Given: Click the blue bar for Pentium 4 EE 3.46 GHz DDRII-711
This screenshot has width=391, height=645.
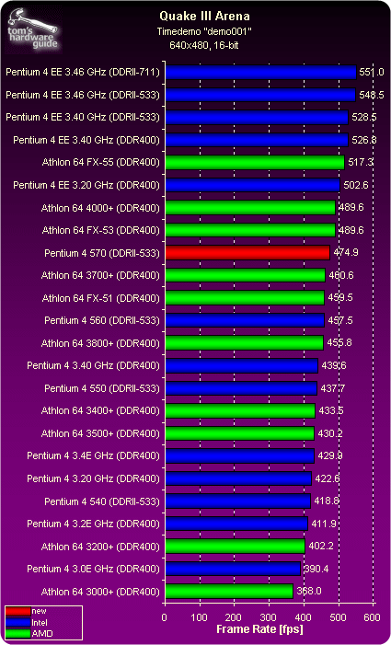Looking at the screenshot, I should (x=260, y=72).
